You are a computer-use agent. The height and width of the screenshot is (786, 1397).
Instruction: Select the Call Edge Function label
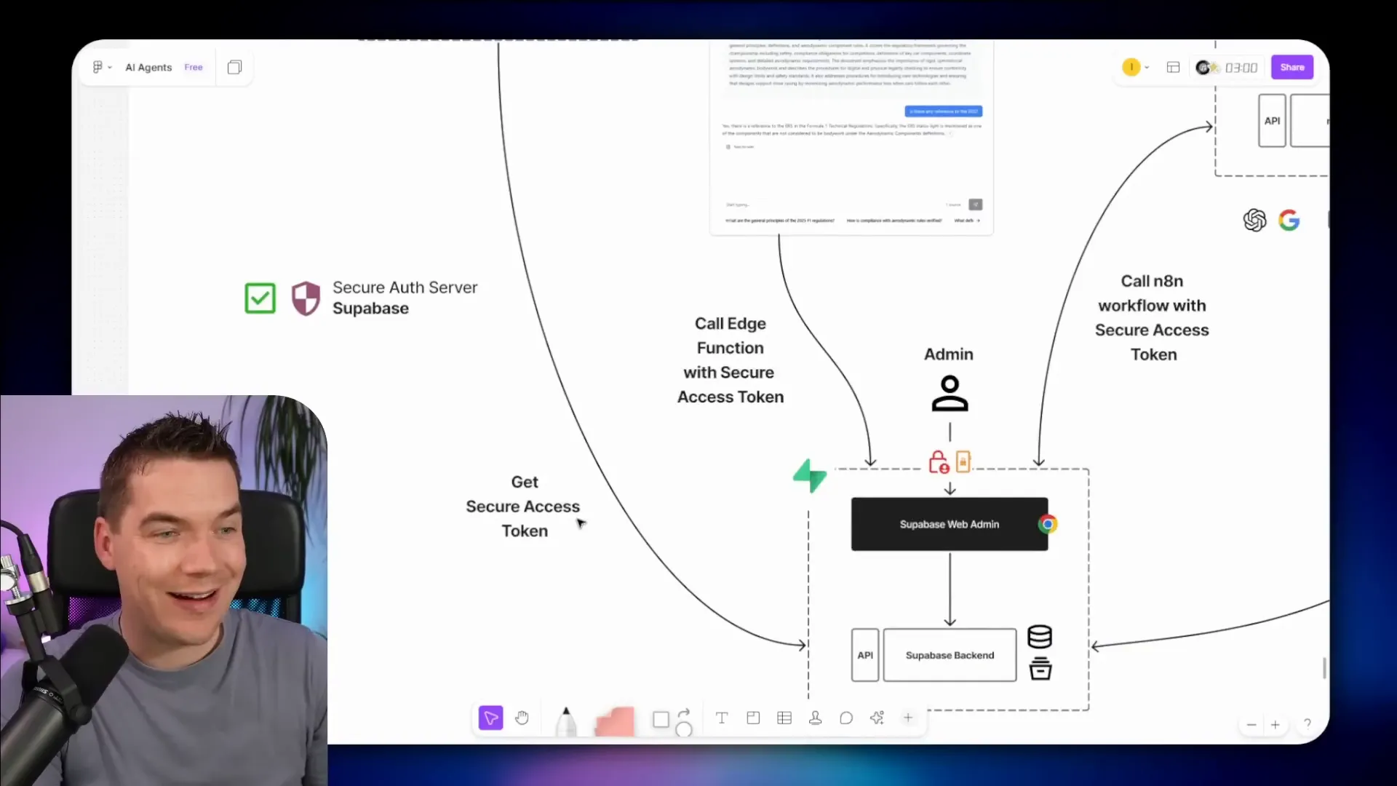731,360
